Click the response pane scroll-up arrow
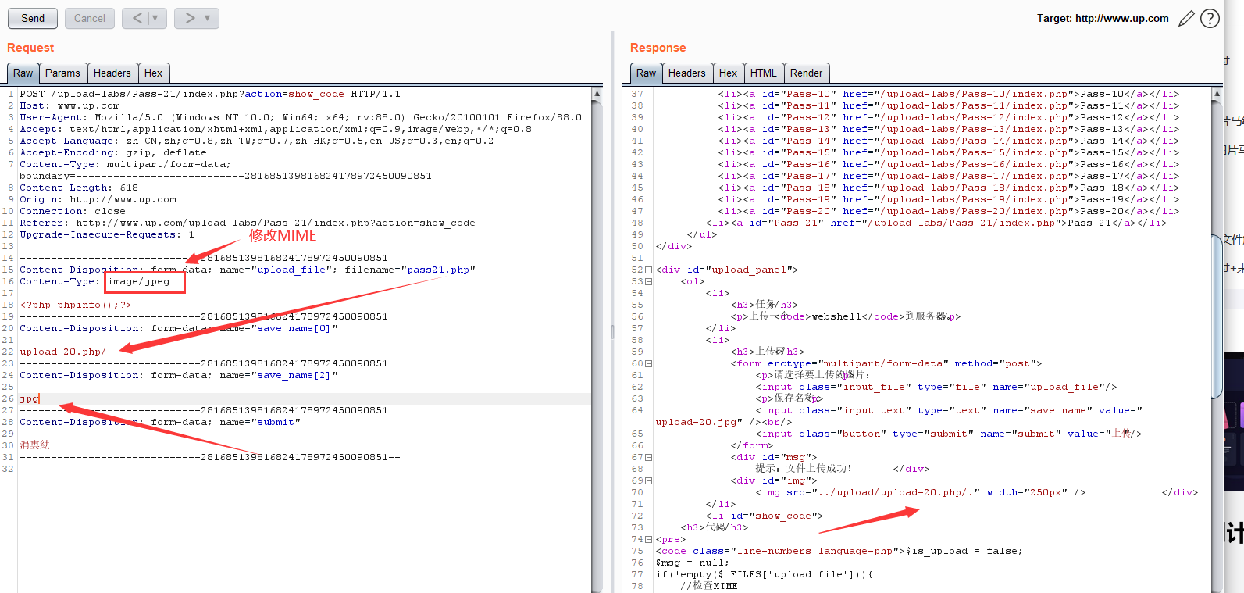This screenshot has height=593, width=1244. pyautogui.click(x=1217, y=93)
